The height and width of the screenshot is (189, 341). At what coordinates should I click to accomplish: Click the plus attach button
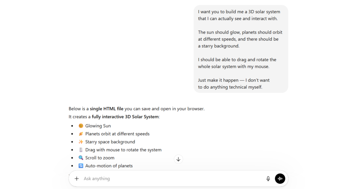pyautogui.click(x=77, y=179)
